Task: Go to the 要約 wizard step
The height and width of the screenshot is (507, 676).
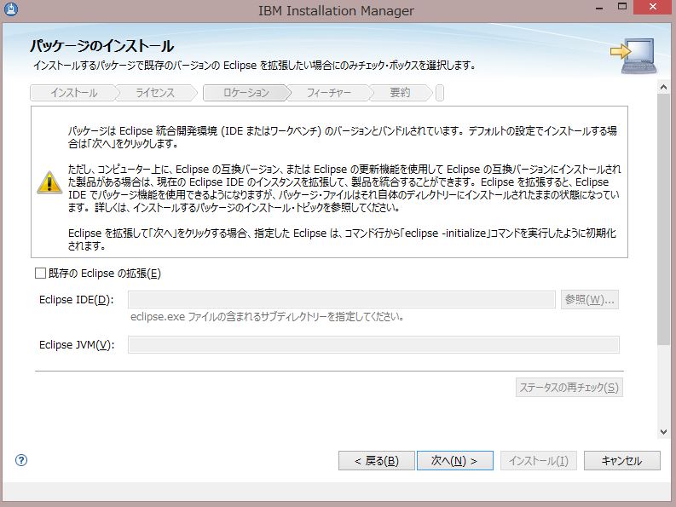Action: (x=400, y=93)
